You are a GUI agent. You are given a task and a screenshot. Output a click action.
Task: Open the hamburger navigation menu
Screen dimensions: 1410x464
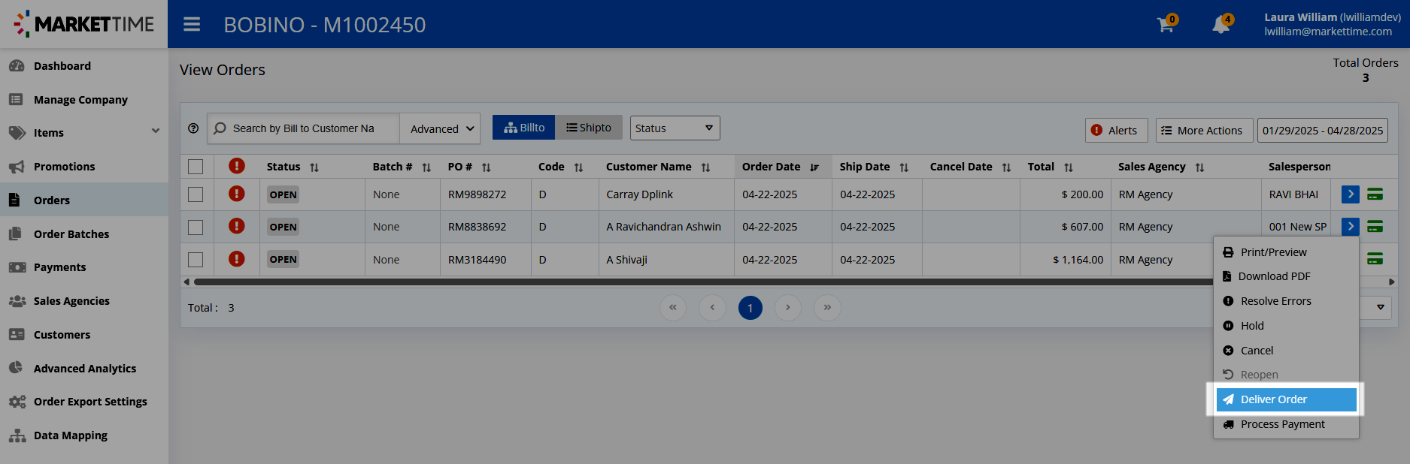192,25
